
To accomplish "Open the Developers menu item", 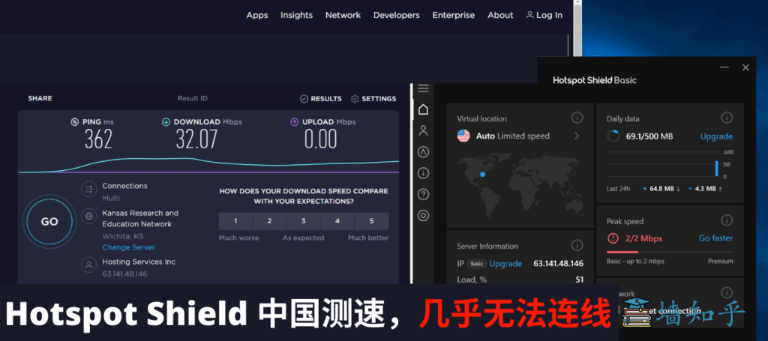I will (396, 15).
